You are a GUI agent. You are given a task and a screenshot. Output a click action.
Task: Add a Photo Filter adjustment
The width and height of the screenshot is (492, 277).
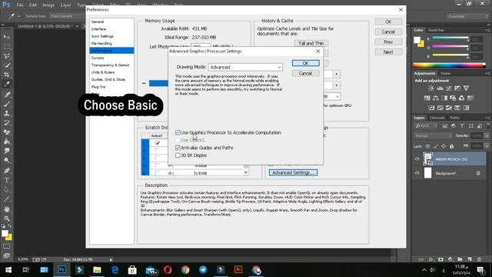pos(453,98)
